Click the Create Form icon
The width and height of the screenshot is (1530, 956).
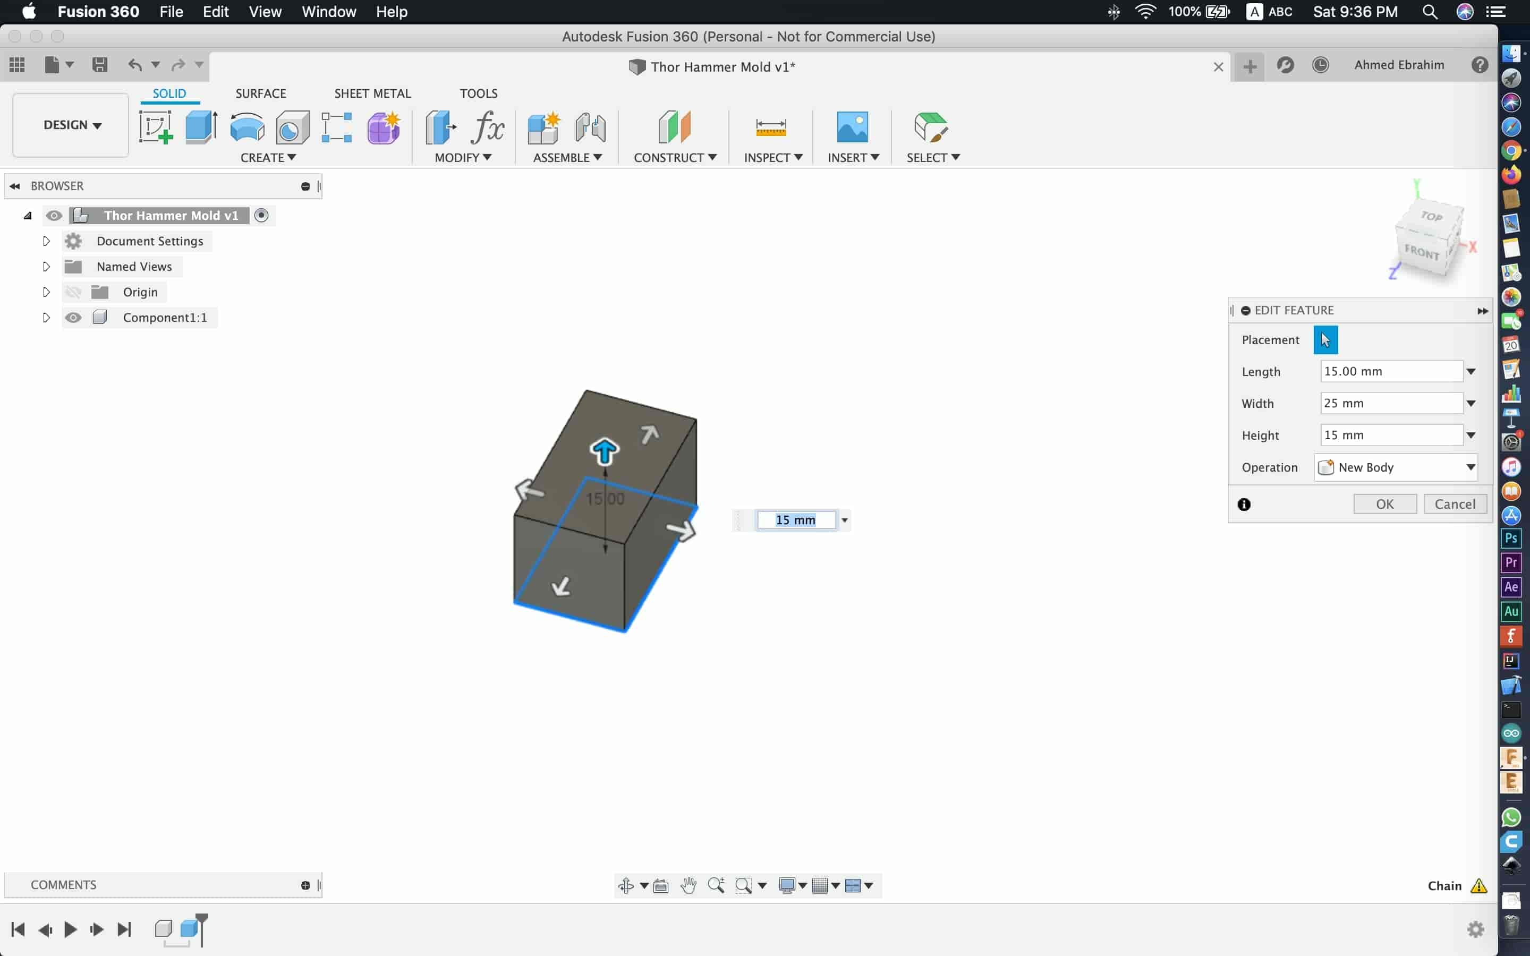[x=384, y=127]
